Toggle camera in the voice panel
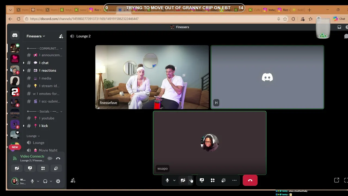Viewport: 348px width, 196px height. pos(17,168)
